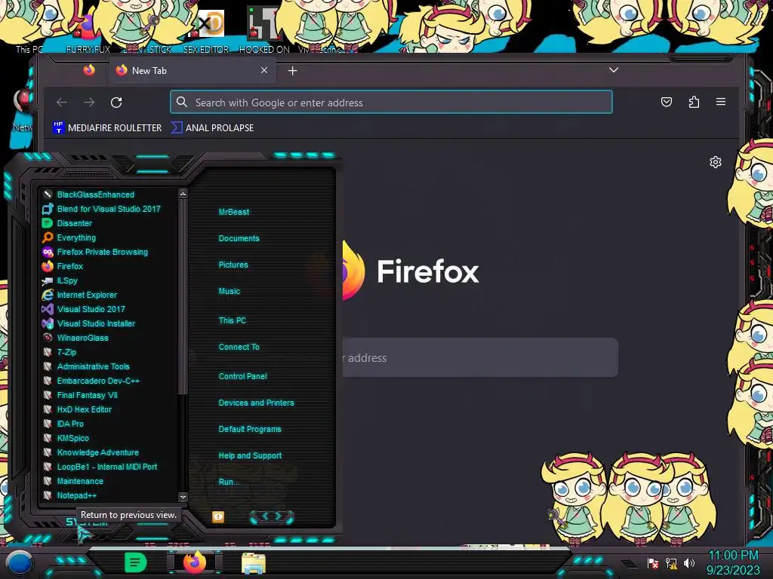This screenshot has width=773, height=579.
Task: Open Default Programs
Action: (250, 429)
